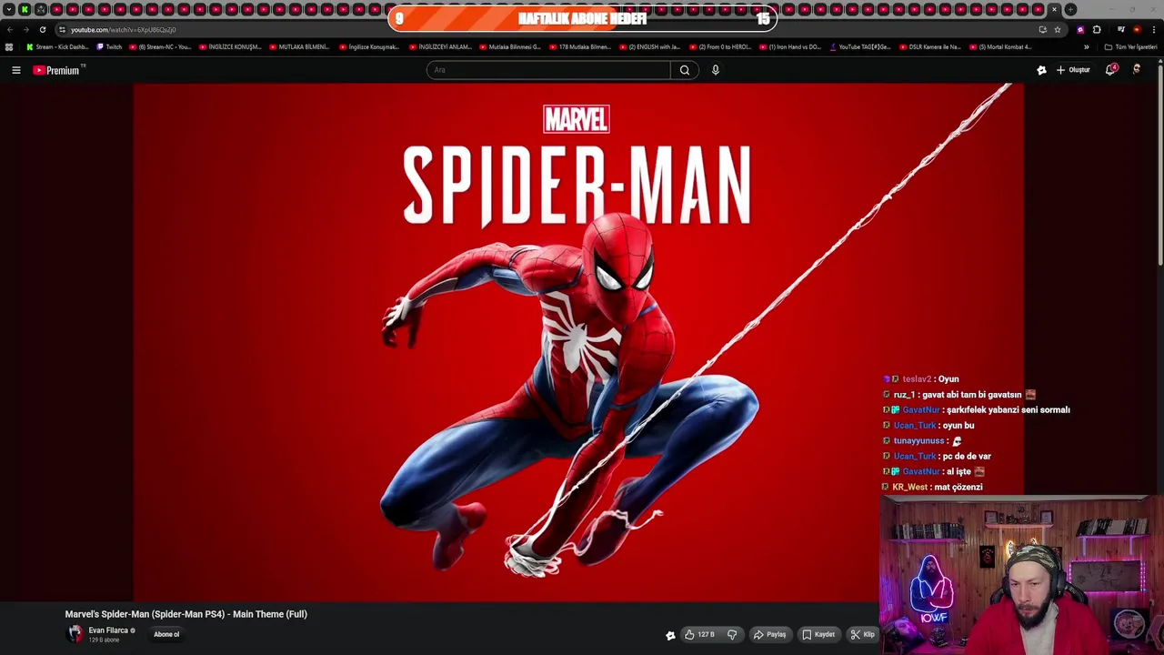Open the Stream-NC YouTube bookmark

point(160,47)
